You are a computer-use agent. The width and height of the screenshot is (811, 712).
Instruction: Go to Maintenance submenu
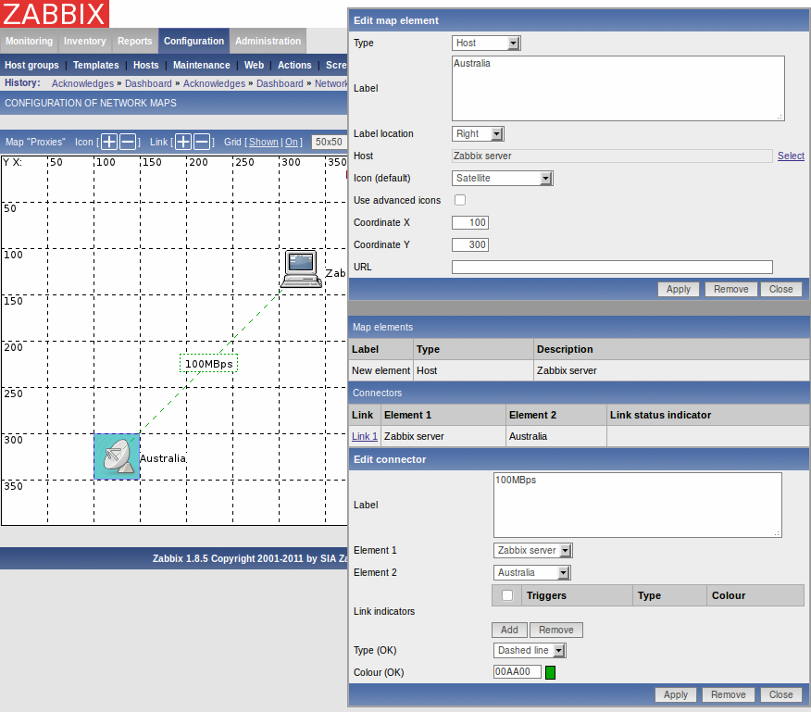click(201, 65)
